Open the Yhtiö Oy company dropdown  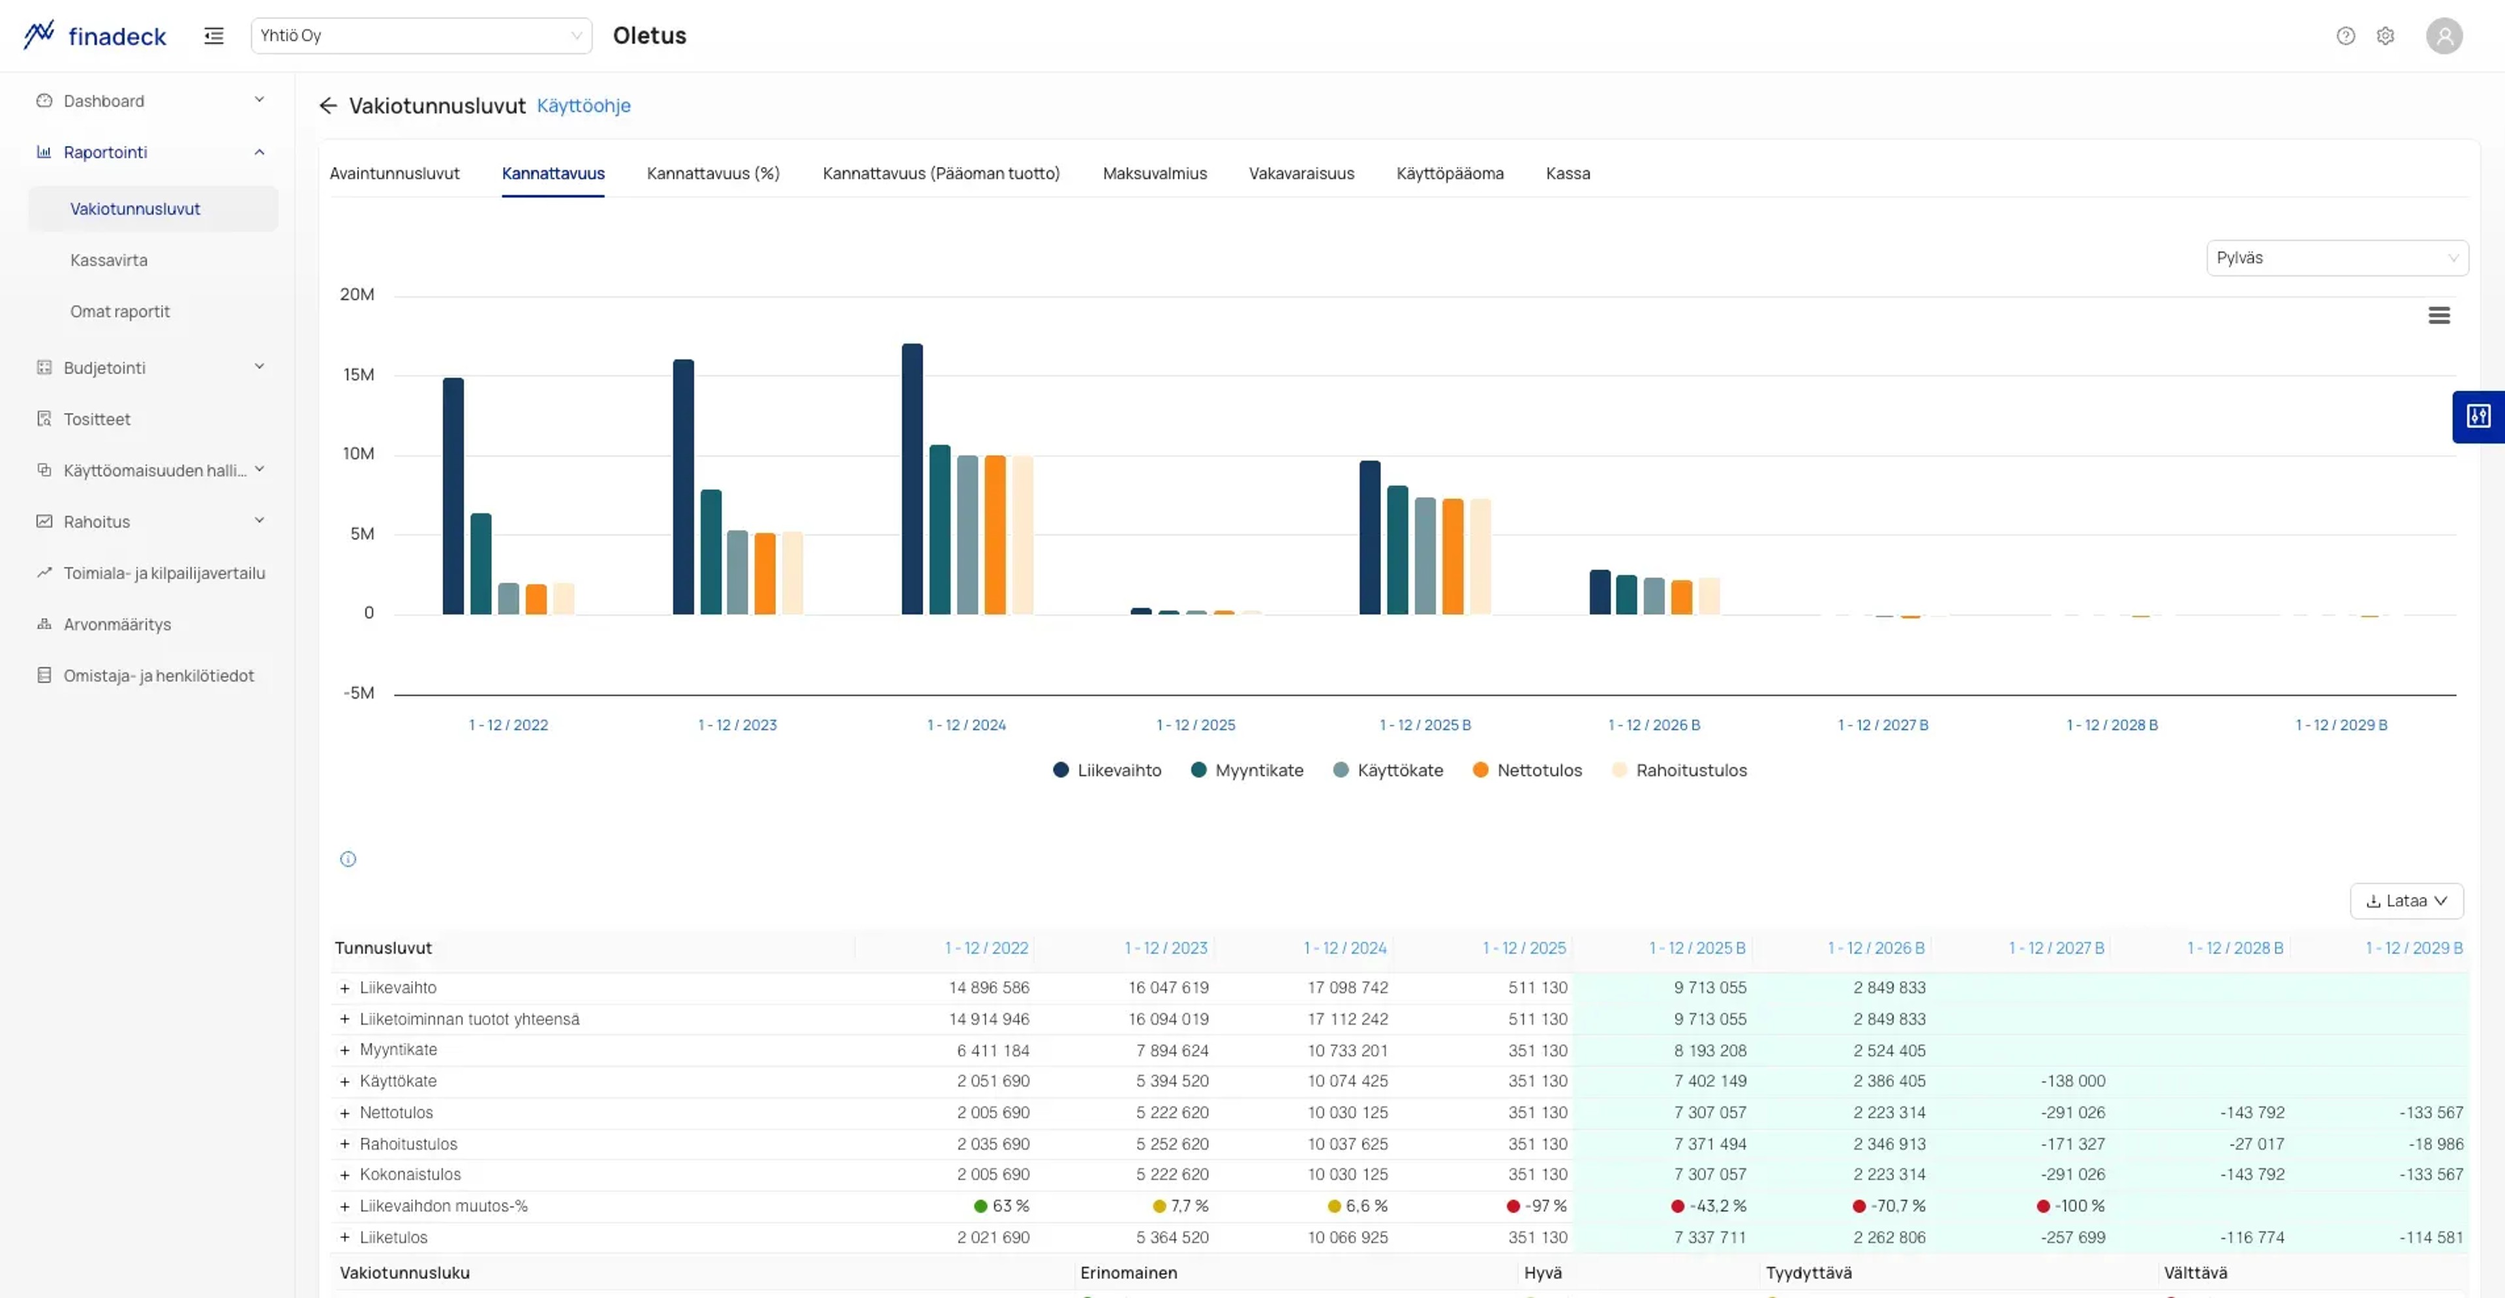[421, 36]
